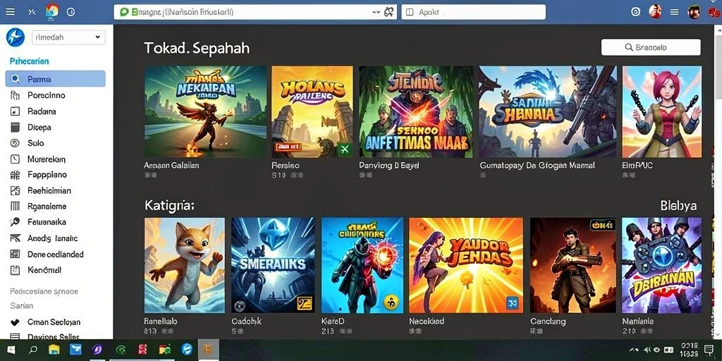Image resolution: width=722 pixels, height=361 pixels.
Task: Click the Blebya link beside Katigria
Action: pyautogui.click(x=678, y=205)
